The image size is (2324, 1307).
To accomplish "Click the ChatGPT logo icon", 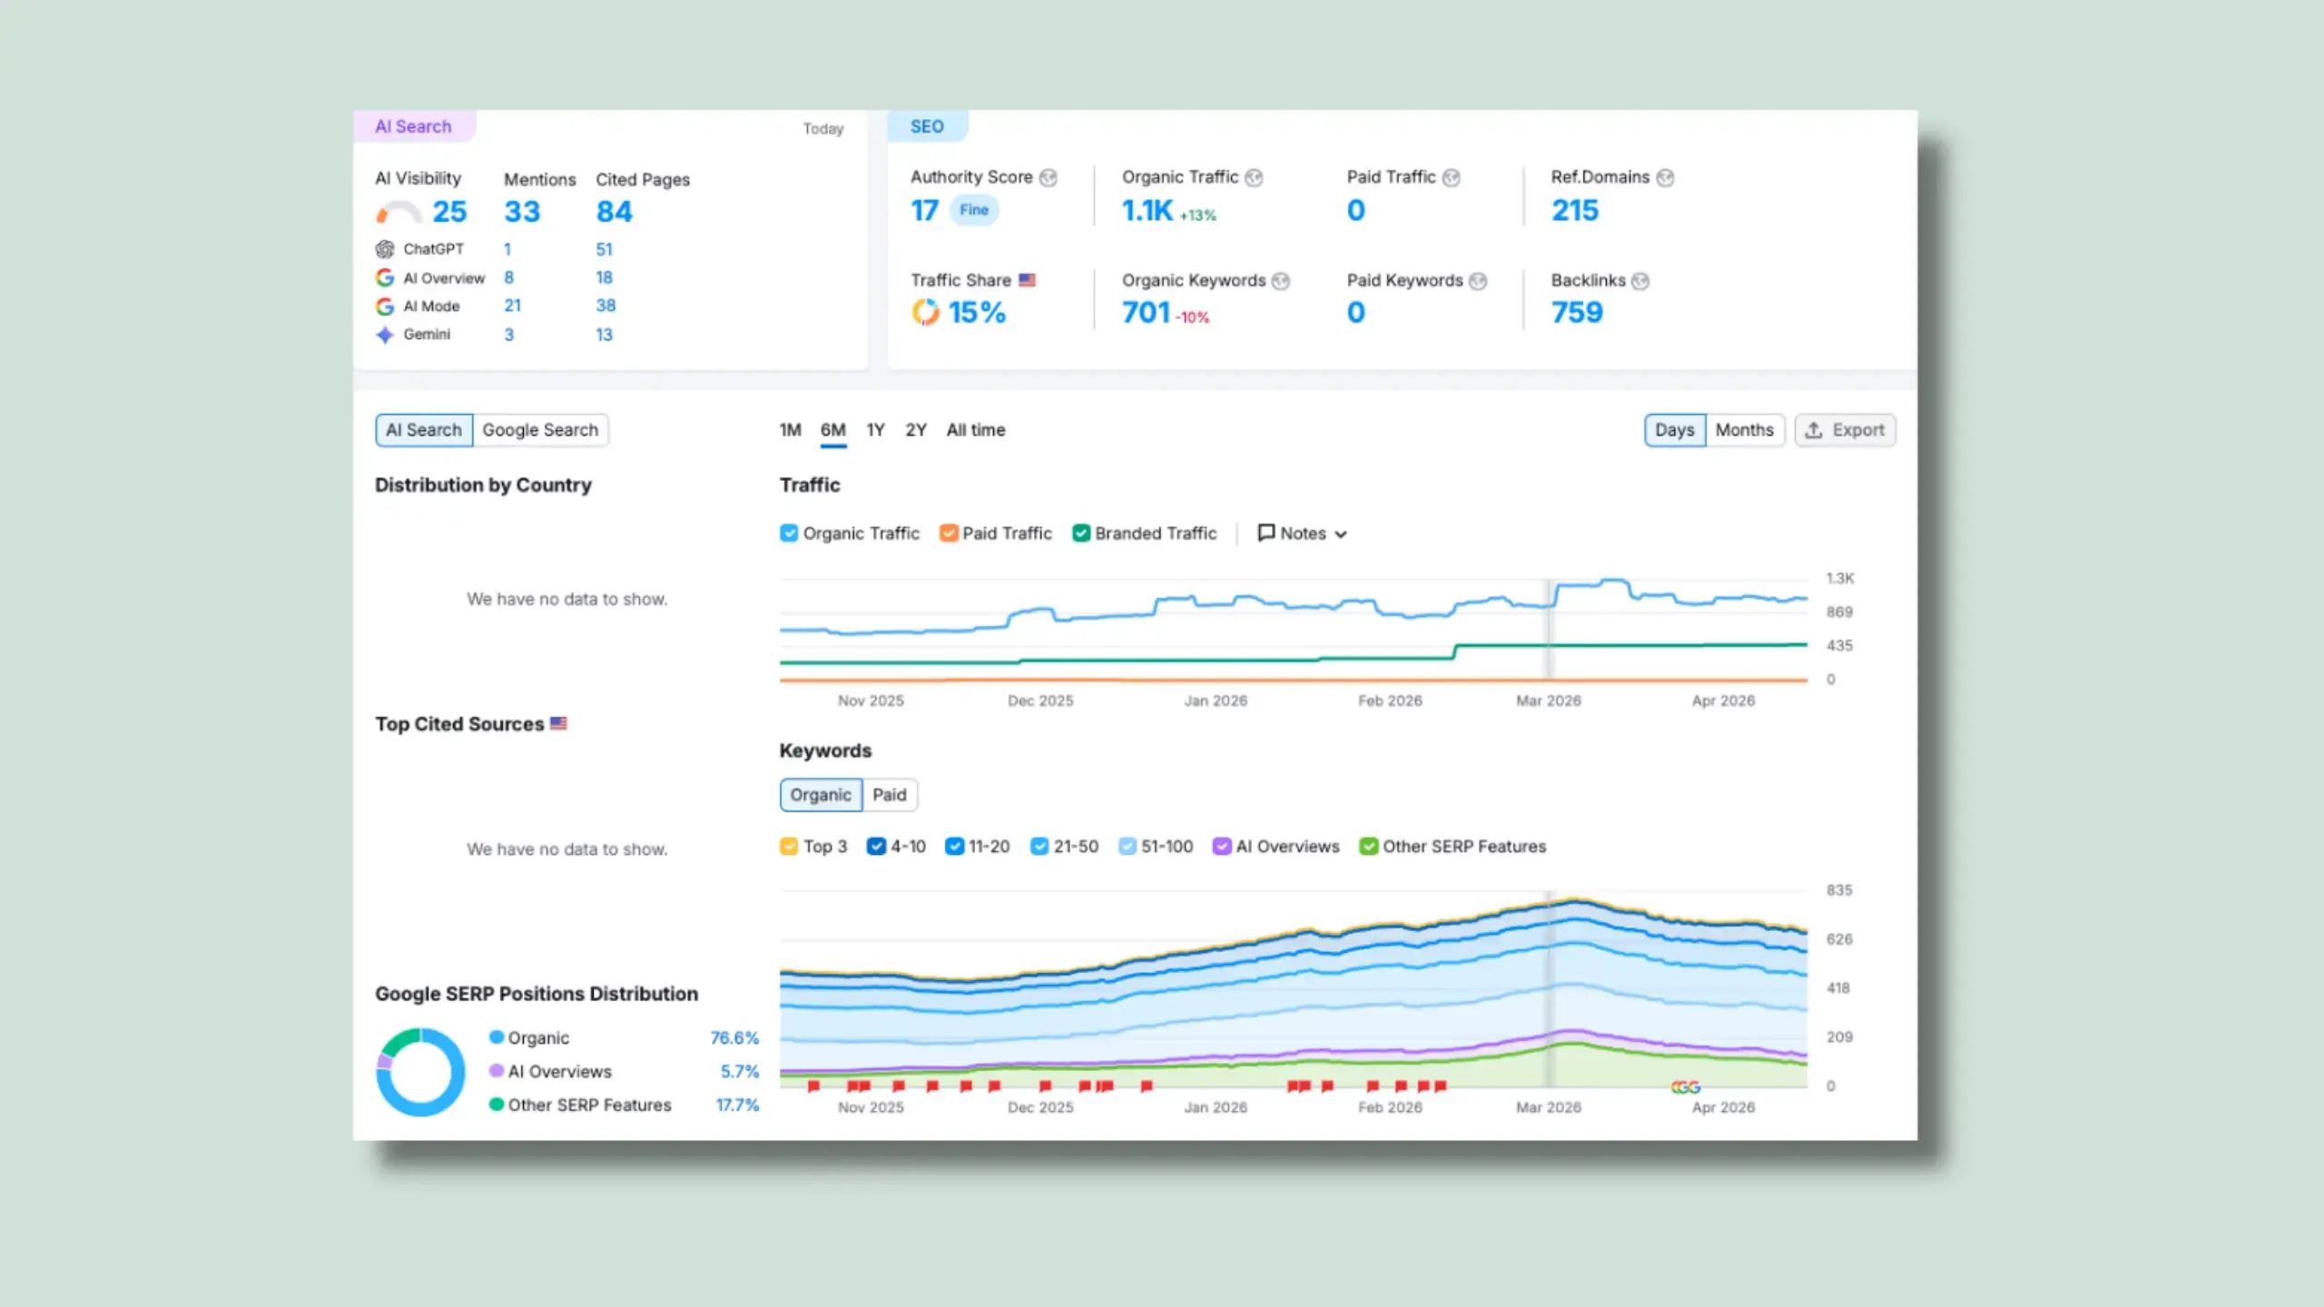I will pyautogui.click(x=385, y=249).
